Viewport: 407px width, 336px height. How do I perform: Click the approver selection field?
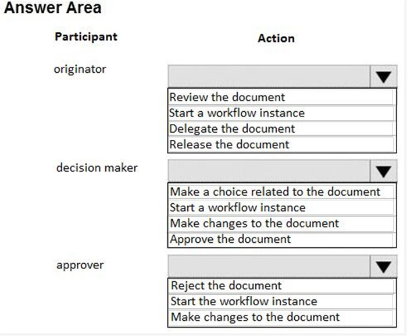click(x=269, y=266)
